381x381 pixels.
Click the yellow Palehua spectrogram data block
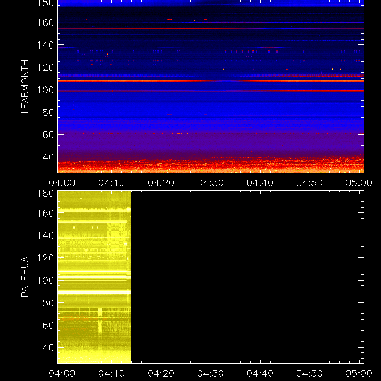94,277
